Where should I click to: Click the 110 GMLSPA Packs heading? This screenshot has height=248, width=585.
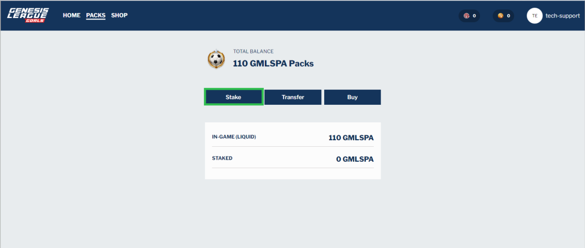[x=273, y=64]
